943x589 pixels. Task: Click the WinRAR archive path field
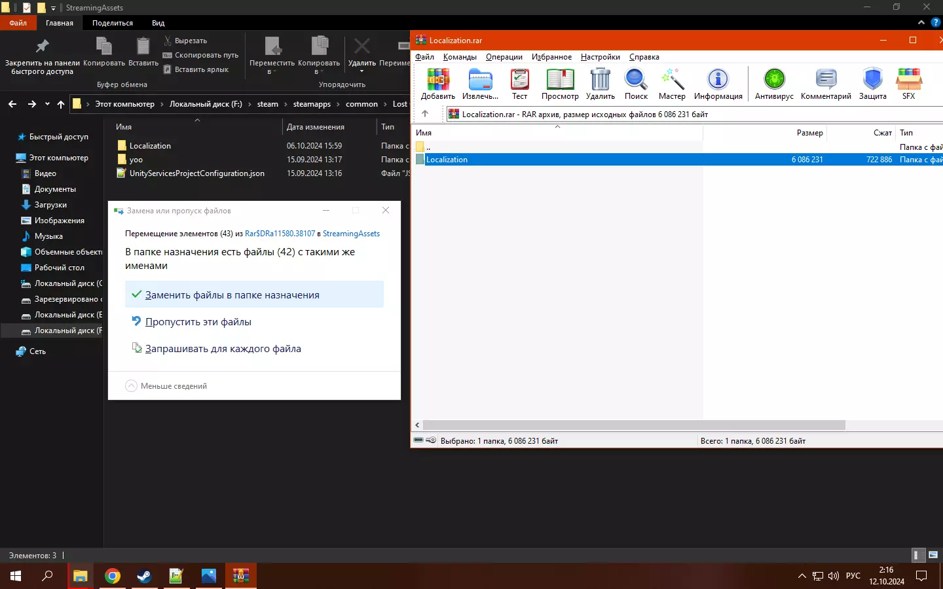click(x=695, y=114)
